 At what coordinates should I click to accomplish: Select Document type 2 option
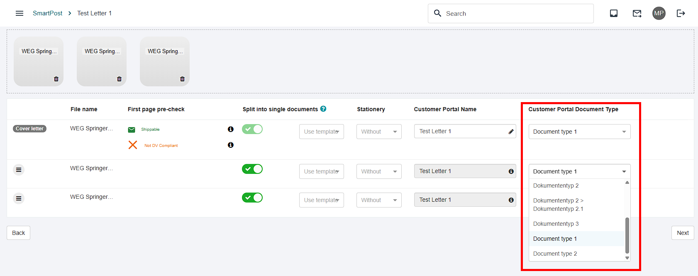[577, 254]
